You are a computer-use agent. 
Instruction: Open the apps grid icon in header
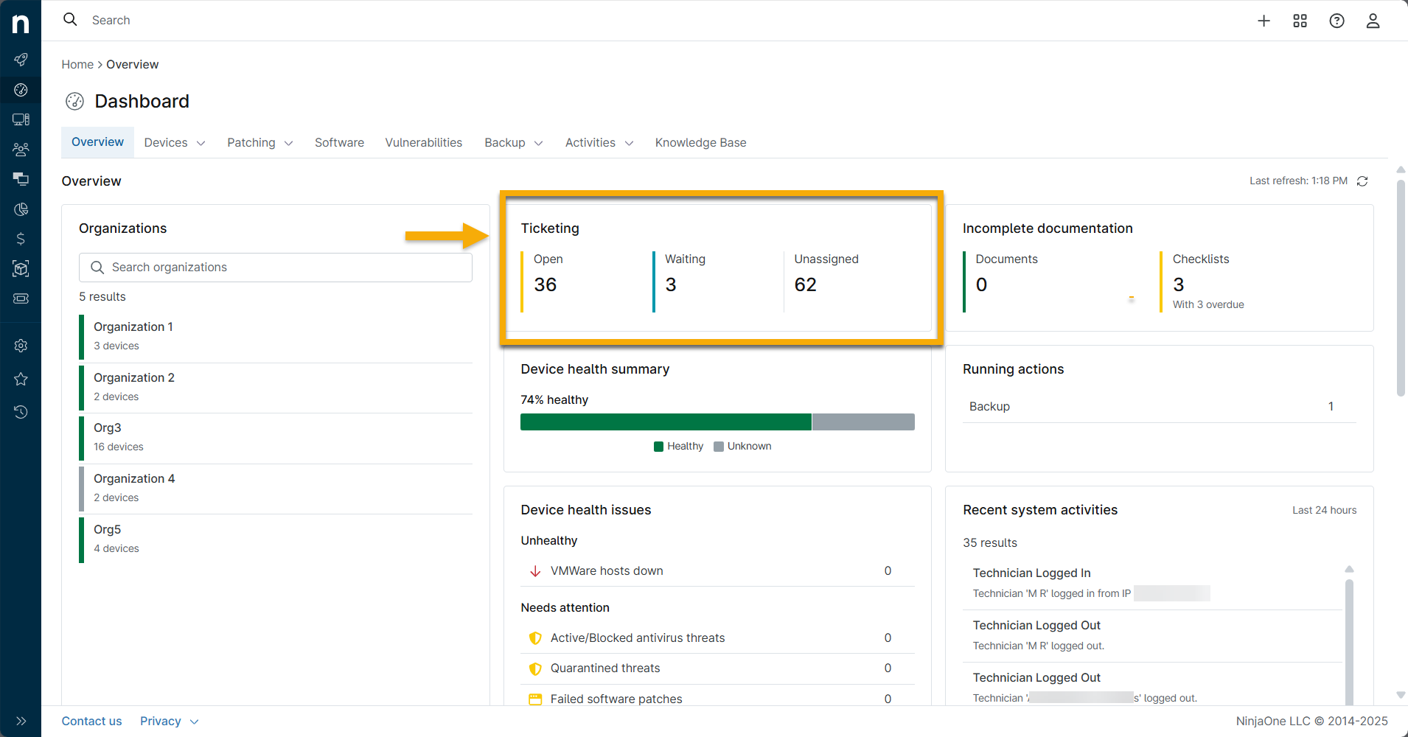1300,21
